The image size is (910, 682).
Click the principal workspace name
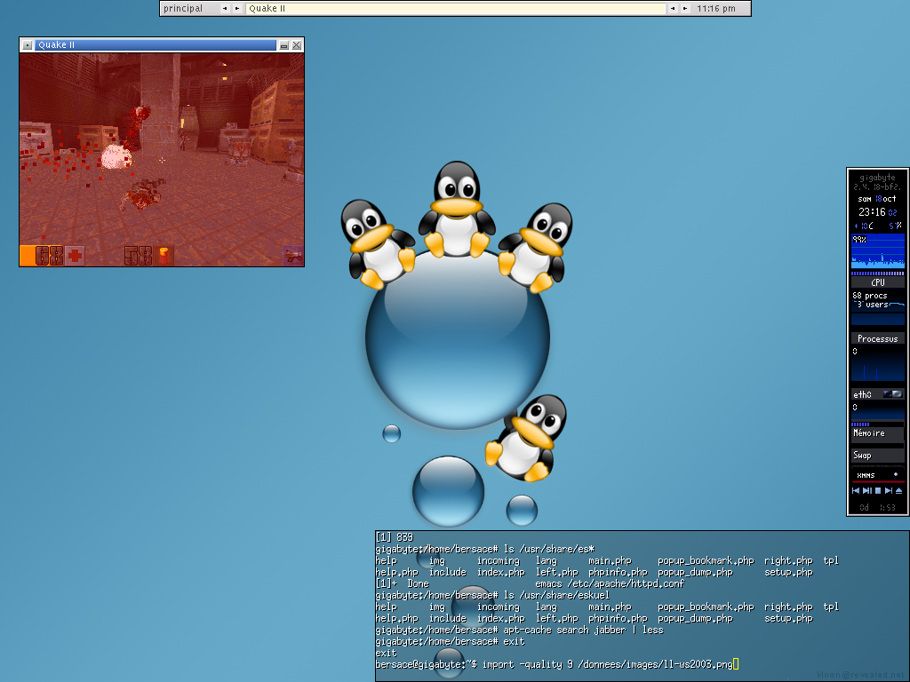183,8
